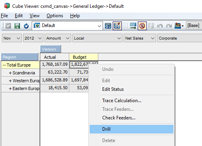
Task: Open the Nov month dropdown
Action: [12, 38]
